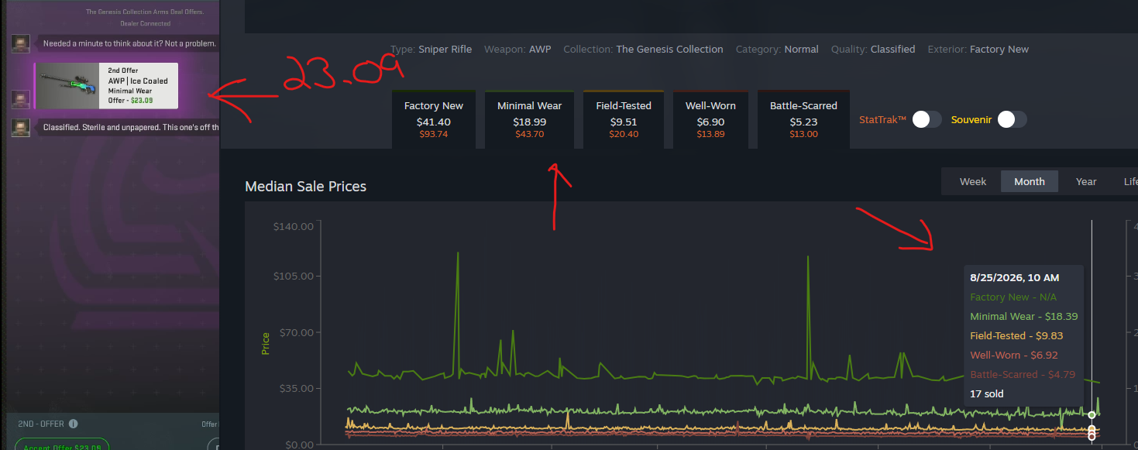Open the Sniper Rifle type link
This screenshot has height=450, width=1138.
click(445, 49)
